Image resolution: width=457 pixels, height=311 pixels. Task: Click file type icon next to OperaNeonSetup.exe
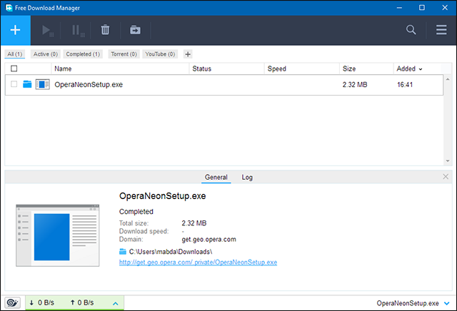pyautogui.click(x=43, y=84)
